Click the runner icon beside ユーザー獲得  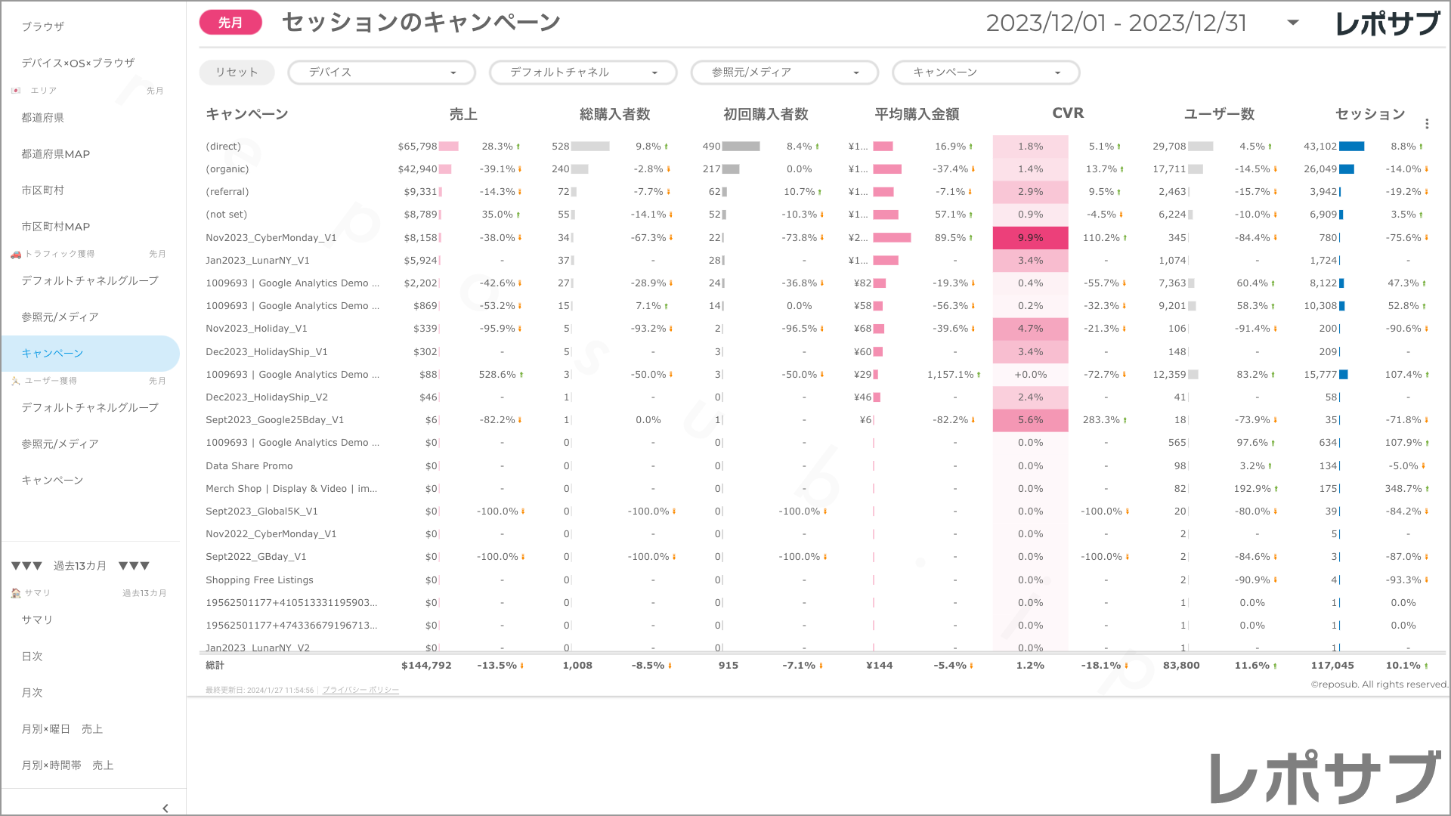pos(16,381)
